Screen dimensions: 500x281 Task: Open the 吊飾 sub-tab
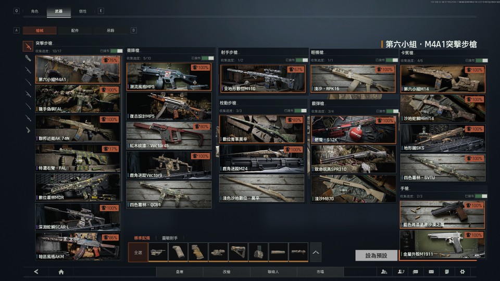pos(110,30)
